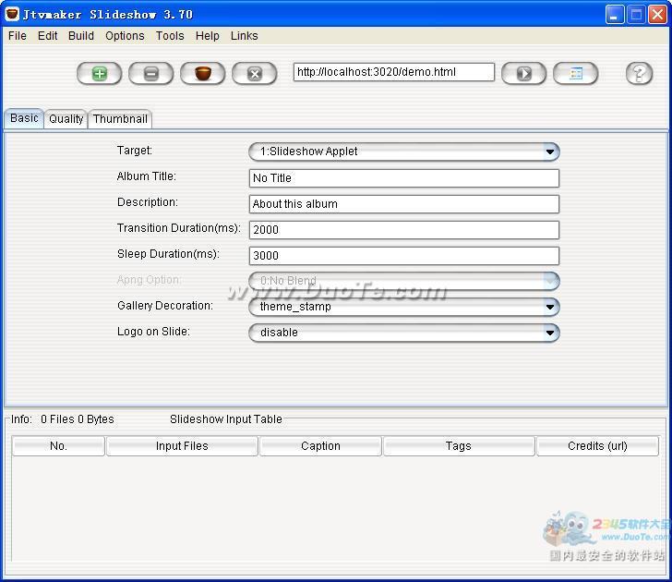This screenshot has height=582, width=672.
Task: Switch to the Quality tab
Action: pyautogui.click(x=66, y=119)
